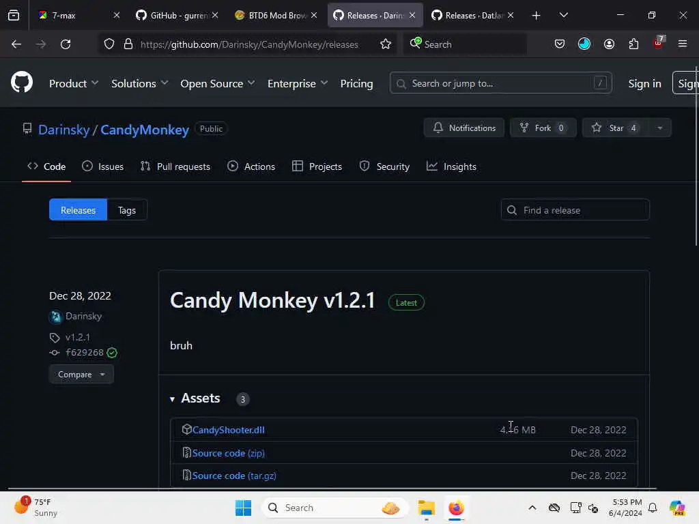Expand the Open Source dropdown menu
Image resolution: width=699 pixels, height=524 pixels.
(x=218, y=83)
